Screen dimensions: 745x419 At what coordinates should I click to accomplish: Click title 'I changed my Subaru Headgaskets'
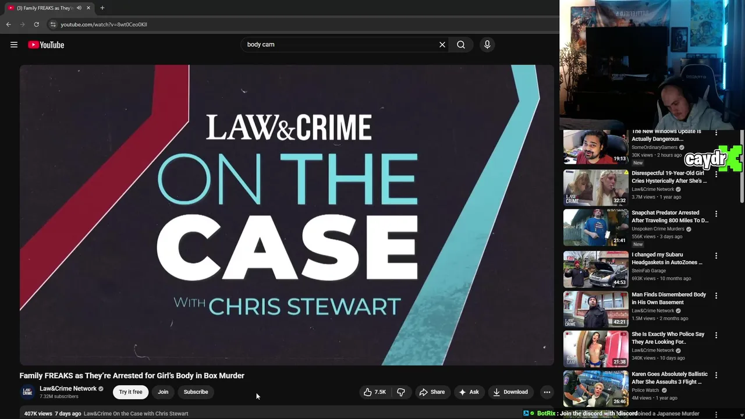pos(667,258)
